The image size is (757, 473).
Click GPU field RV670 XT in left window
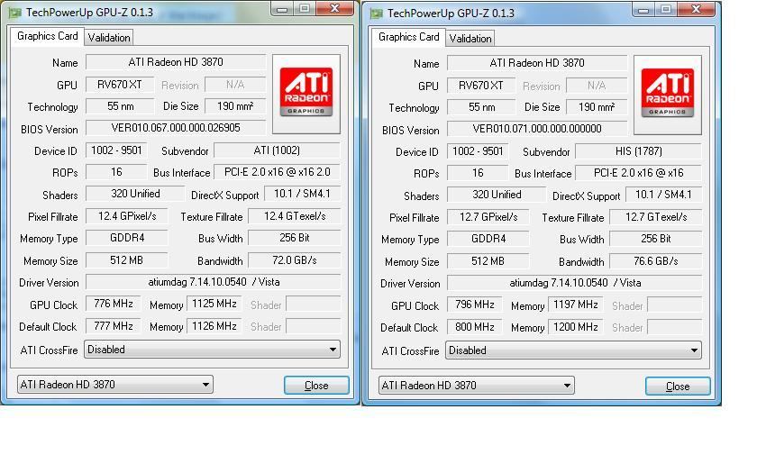[120, 85]
